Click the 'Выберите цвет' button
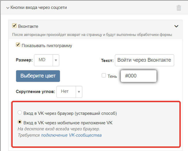This screenshot has width=188, height=151. pos(38,76)
